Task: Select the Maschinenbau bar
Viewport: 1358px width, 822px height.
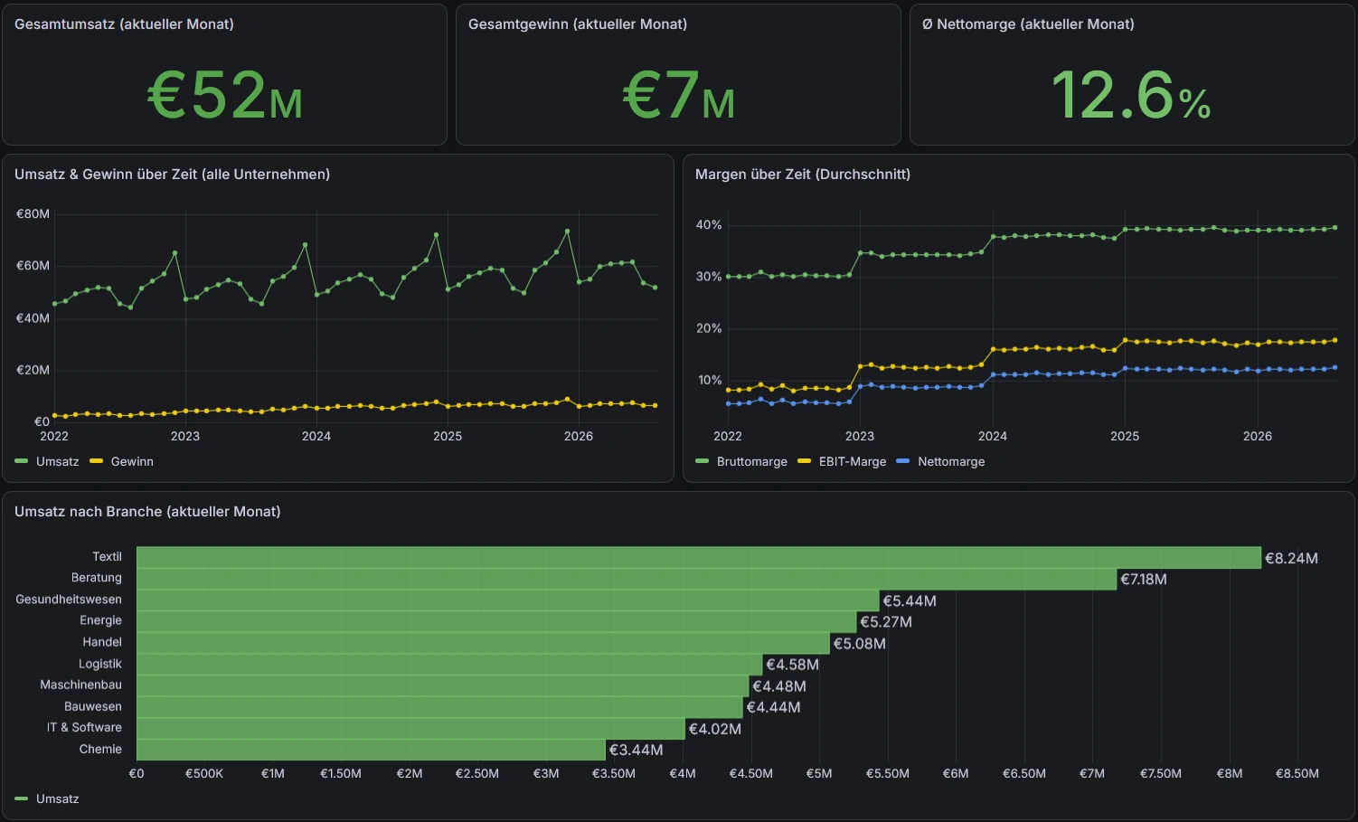Action: (442, 685)
